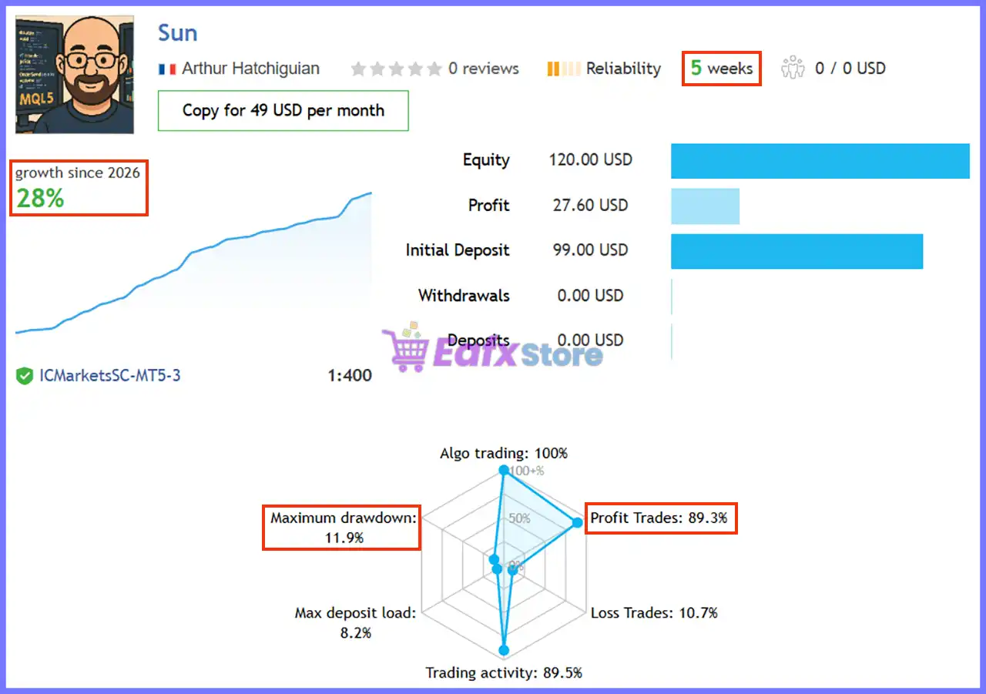Viewport: 986px width, 694px height.
Task: Open the Sun signal title link
Action: coord(178,33)
